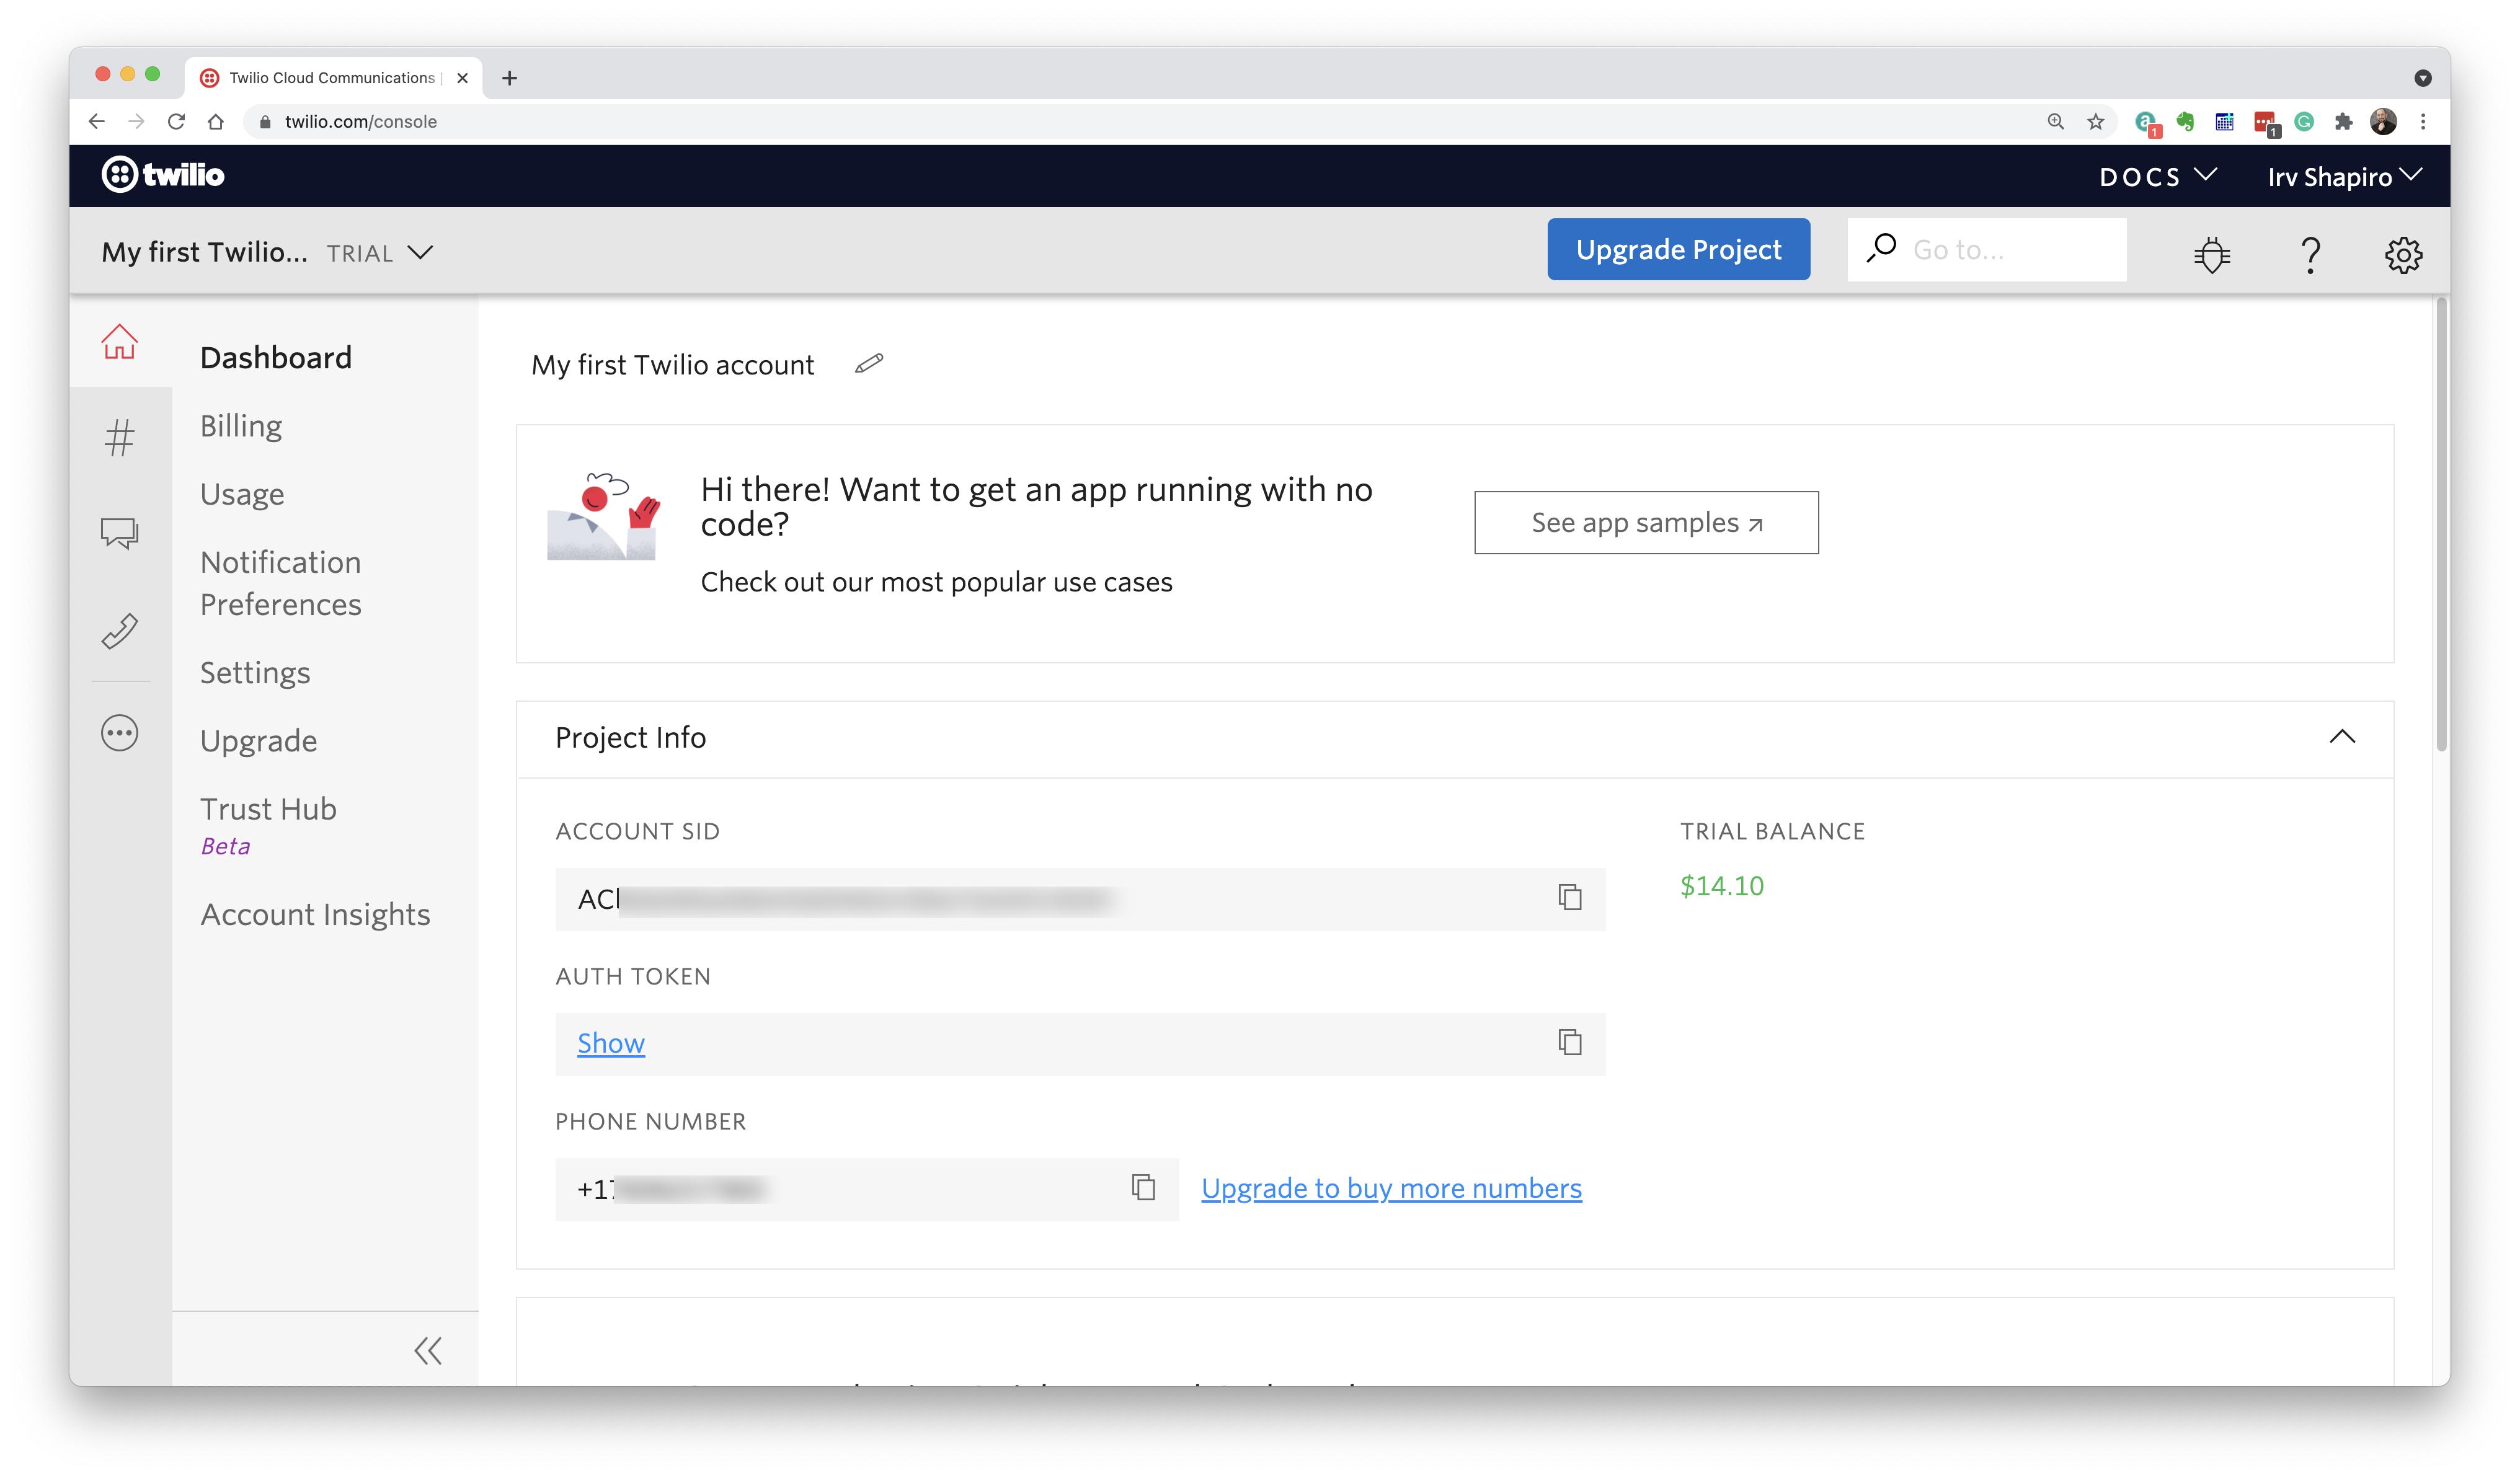
Task: Copy the phone number value
Action: click(1143, 1187)
